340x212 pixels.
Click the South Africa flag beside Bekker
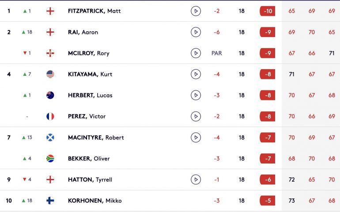50,159
